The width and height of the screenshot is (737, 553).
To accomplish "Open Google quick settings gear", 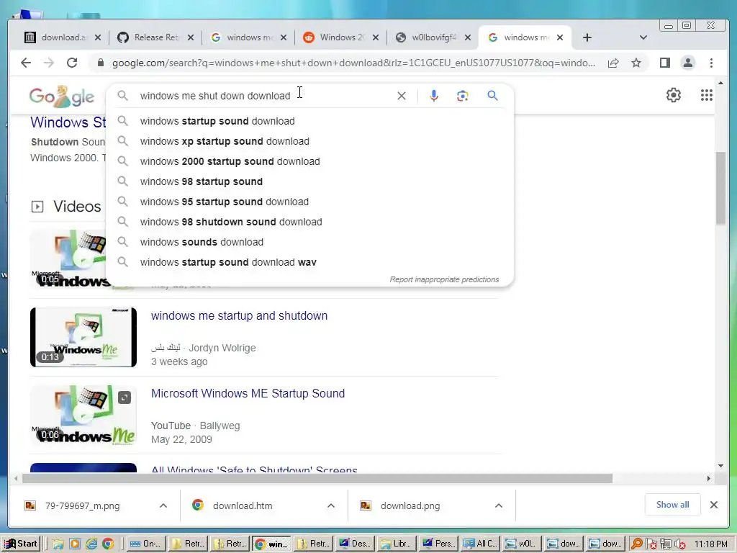I will (x=674, y=95).
